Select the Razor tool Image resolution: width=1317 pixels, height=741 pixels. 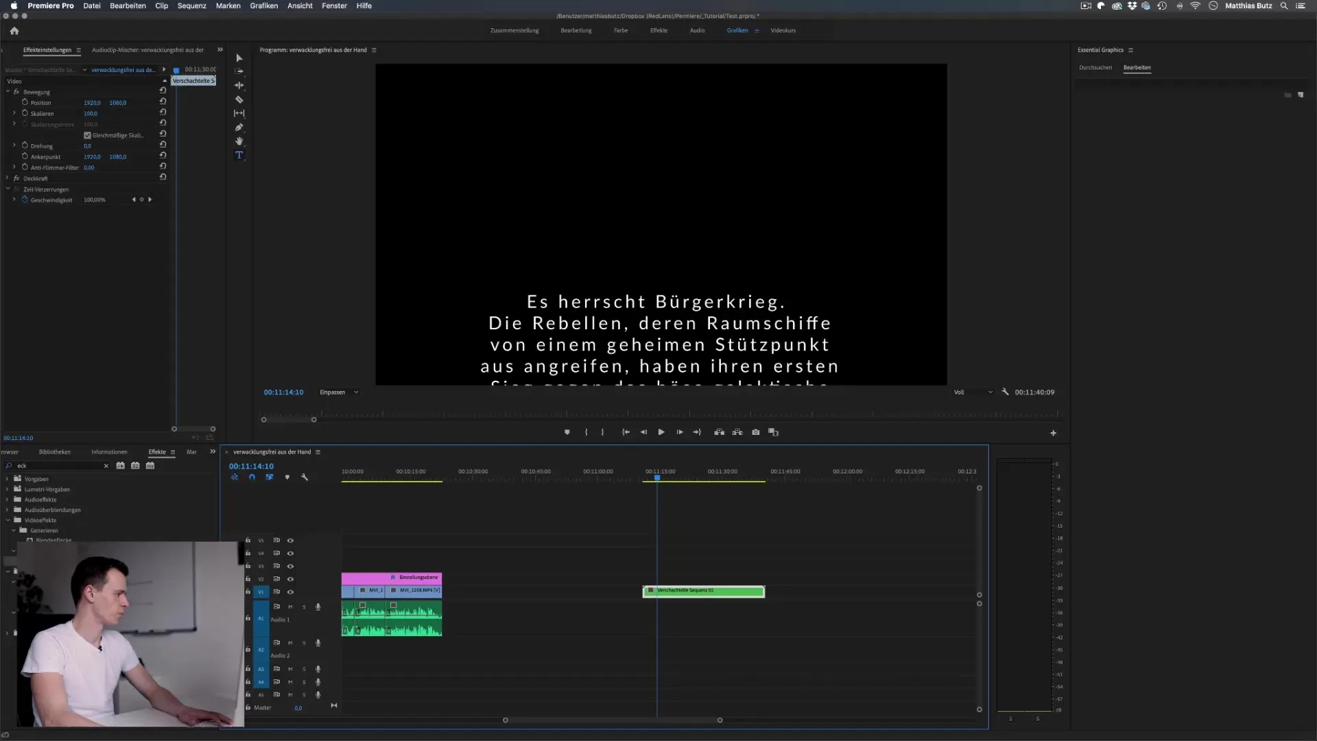point(239,99)
